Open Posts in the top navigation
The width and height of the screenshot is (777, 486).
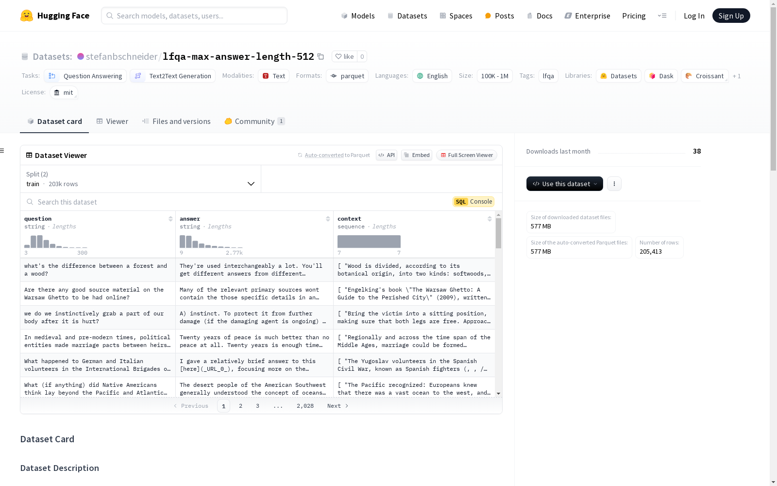tap(499, 16)
